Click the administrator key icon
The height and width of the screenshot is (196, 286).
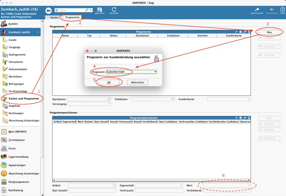point(257,10)
